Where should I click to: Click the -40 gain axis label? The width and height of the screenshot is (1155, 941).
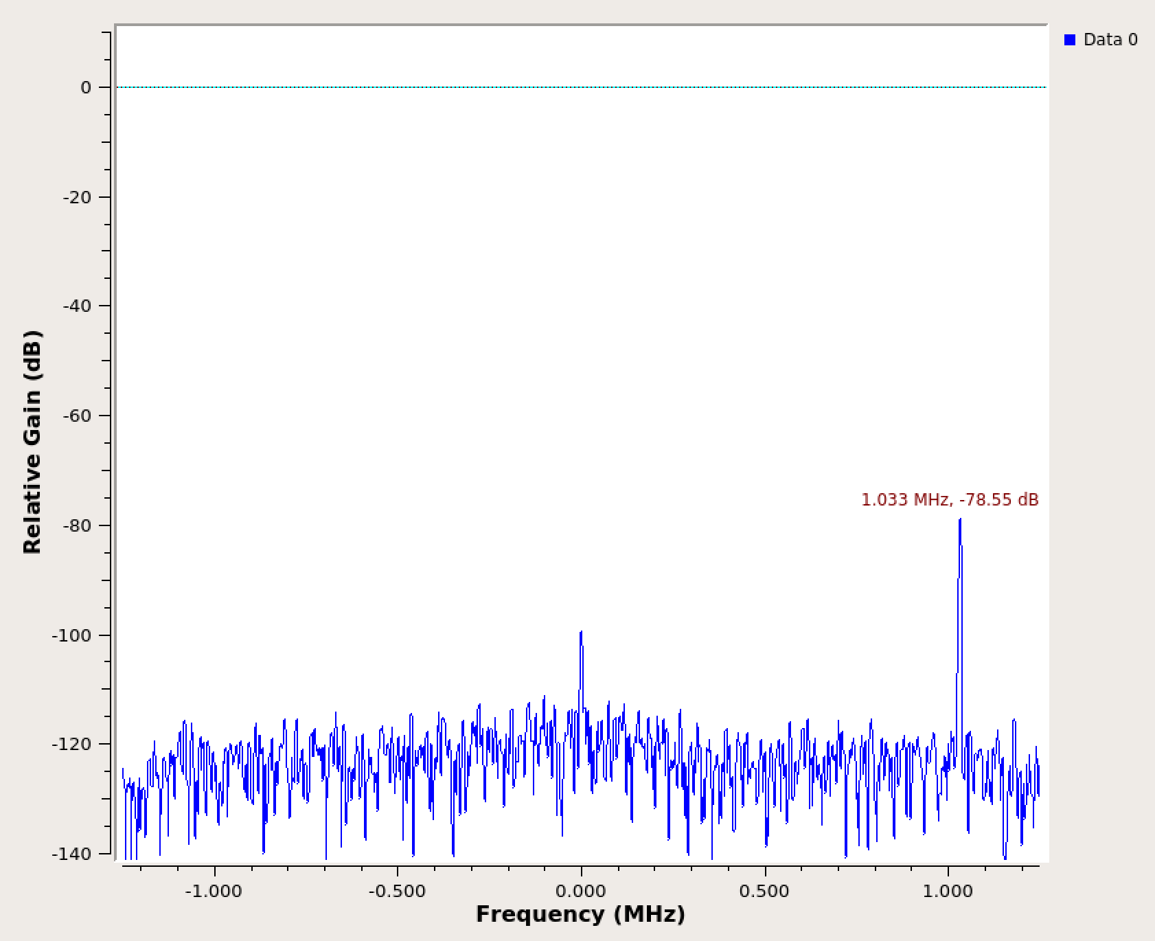pyautogui.click(x=77, y=306)
